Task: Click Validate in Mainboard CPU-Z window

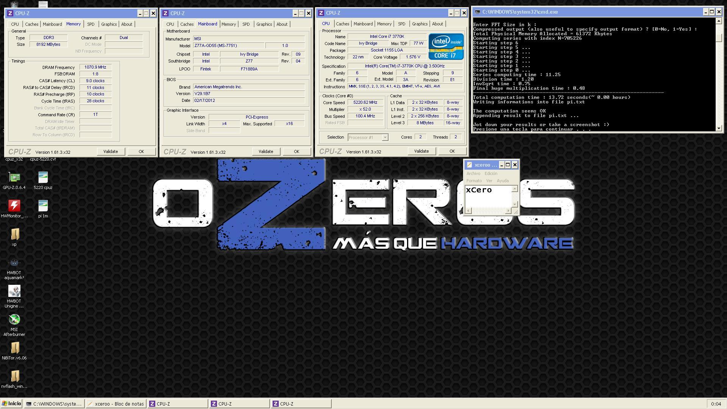Action: [266, 151]
